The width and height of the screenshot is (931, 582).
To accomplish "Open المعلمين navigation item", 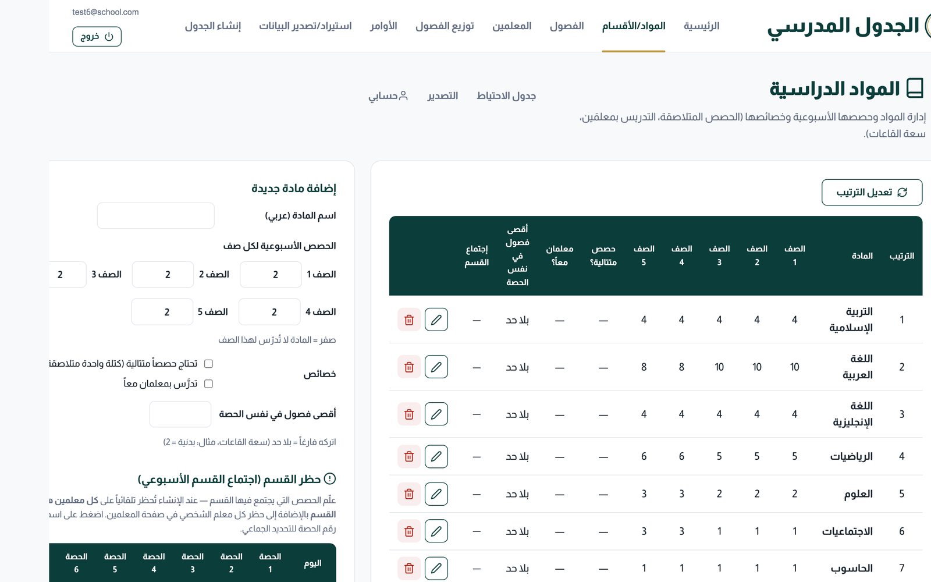I will [x=512, y=26].
